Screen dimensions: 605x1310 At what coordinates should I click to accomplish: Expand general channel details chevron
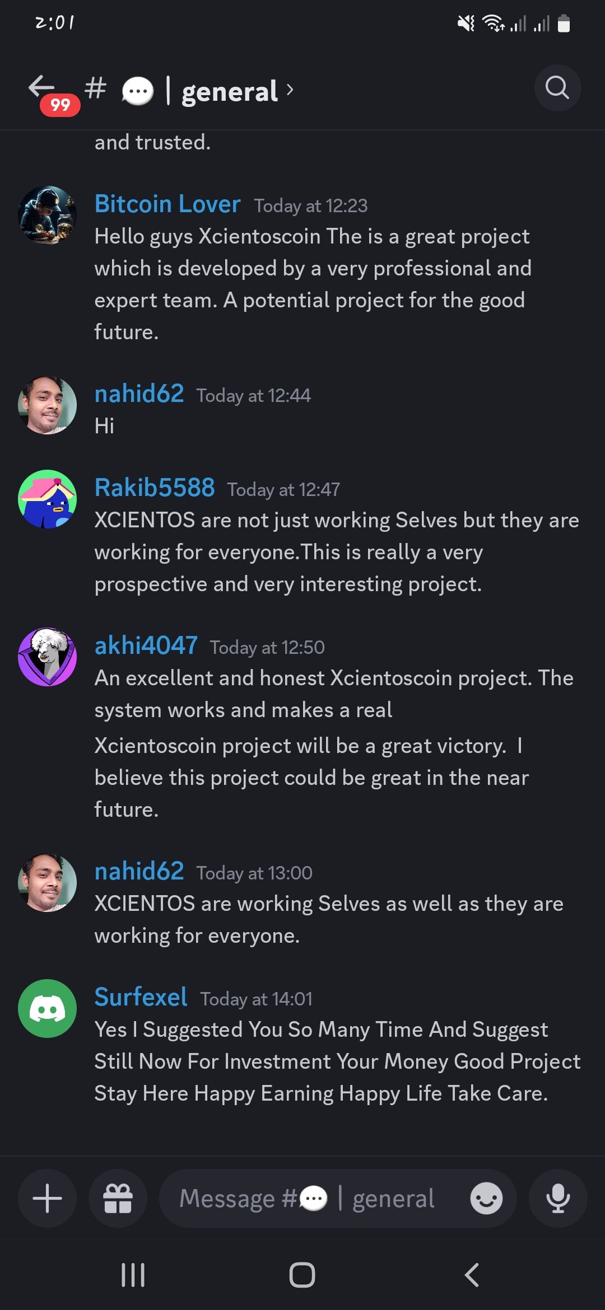click(x=290, y=90)
